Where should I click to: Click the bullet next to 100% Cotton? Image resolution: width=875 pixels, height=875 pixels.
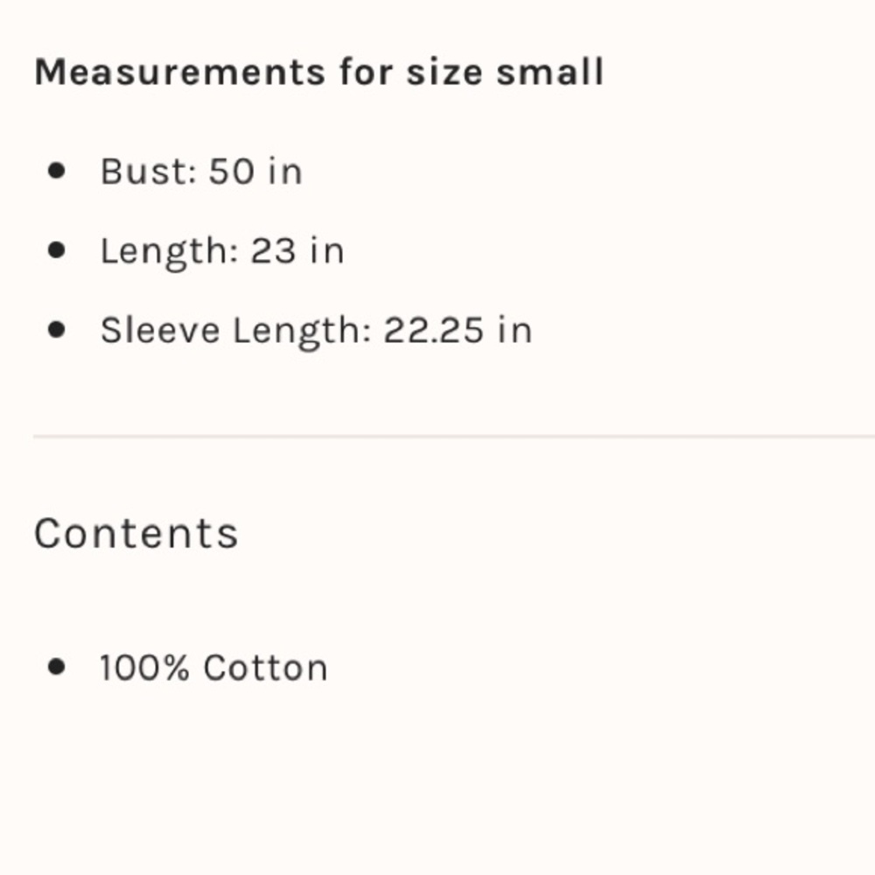click(58, 668)
